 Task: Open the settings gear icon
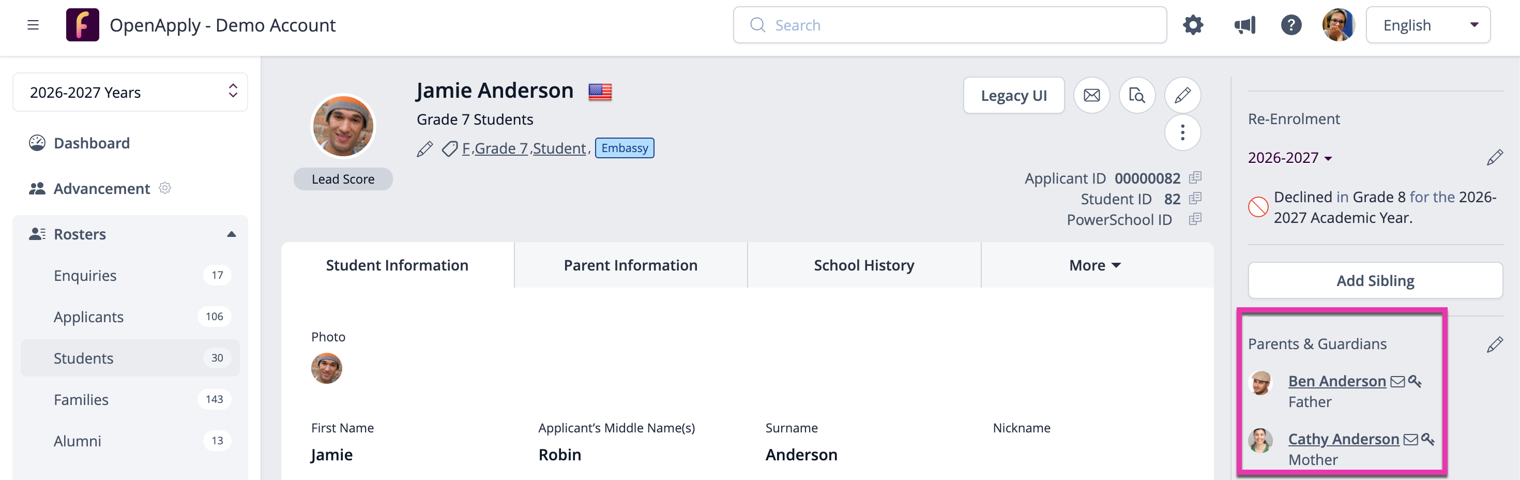tap(1193, 25)
